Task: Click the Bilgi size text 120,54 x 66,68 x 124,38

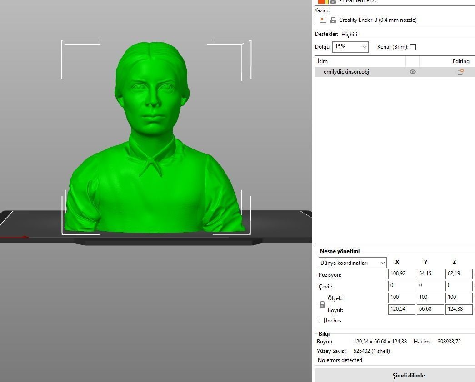Action: click(x=380, y=342)
